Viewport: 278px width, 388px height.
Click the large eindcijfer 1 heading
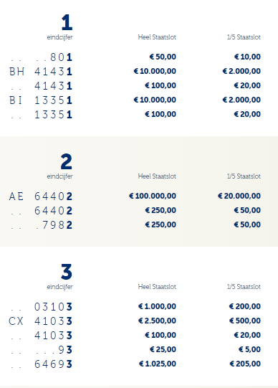pyautogui.click(x=67, y=22)
